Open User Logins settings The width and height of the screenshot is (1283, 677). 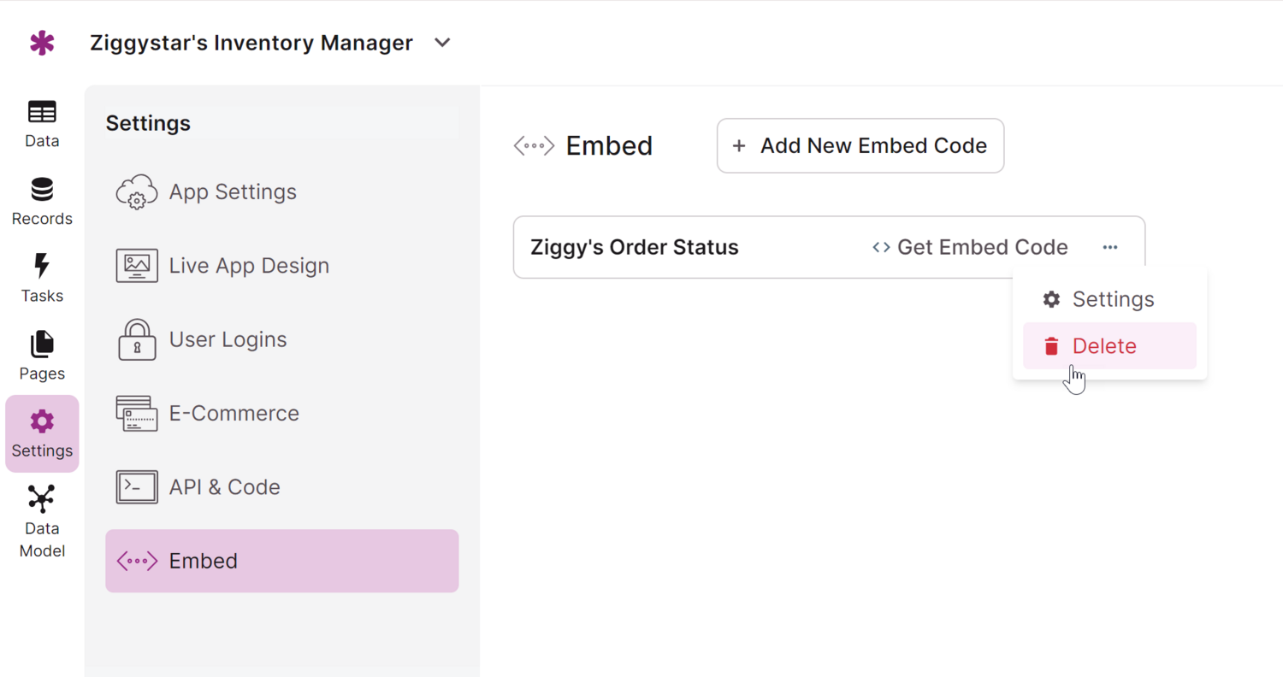[x=228, y=339]
